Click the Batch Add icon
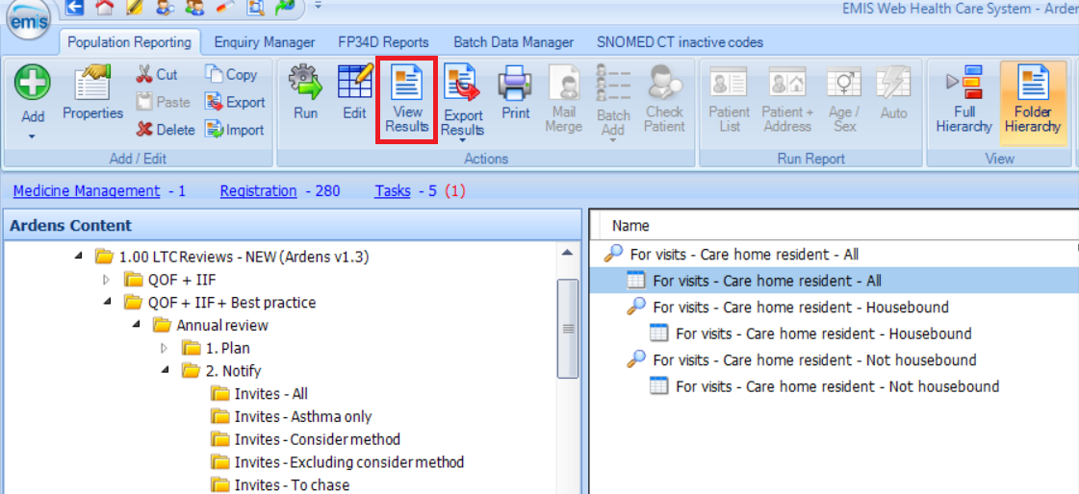Viewport: 1079px width, 494px height. click(613, 83)
